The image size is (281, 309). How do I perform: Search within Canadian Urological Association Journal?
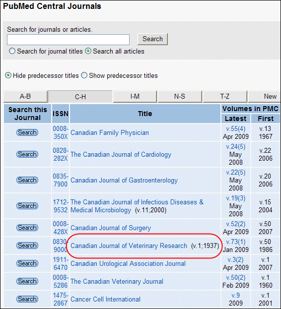pos(27,263)
